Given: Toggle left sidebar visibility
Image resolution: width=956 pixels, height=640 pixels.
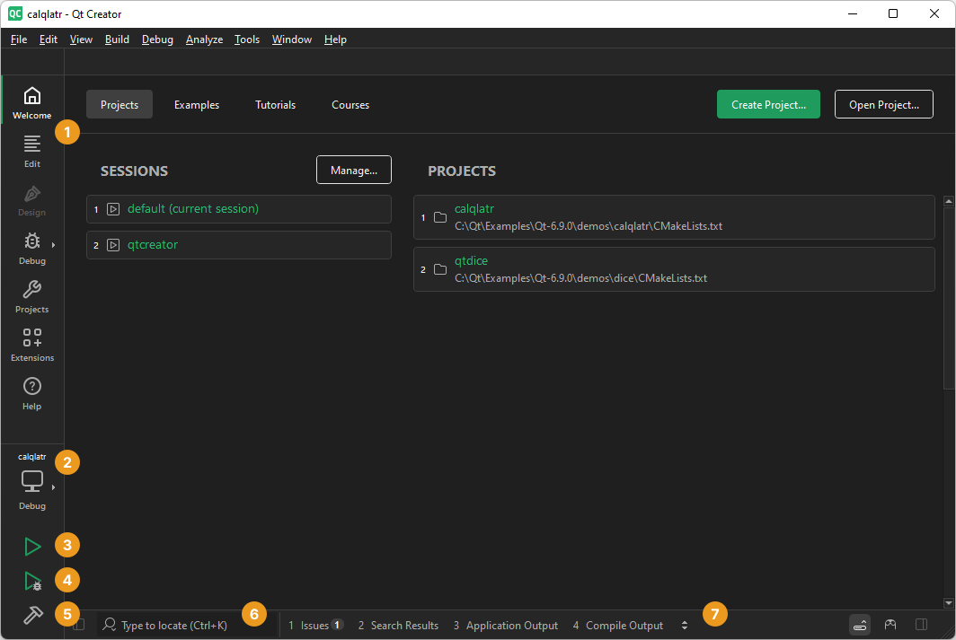Looking at the screenshot, I should click(79, 625).
